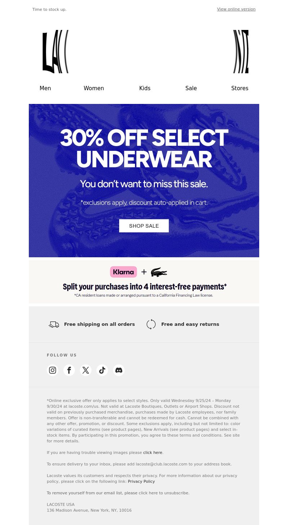Viewport: 288px width, 525px height.
Task: Open the Instagram social icon
Action: pyautogui.click(x=53, y=370)
